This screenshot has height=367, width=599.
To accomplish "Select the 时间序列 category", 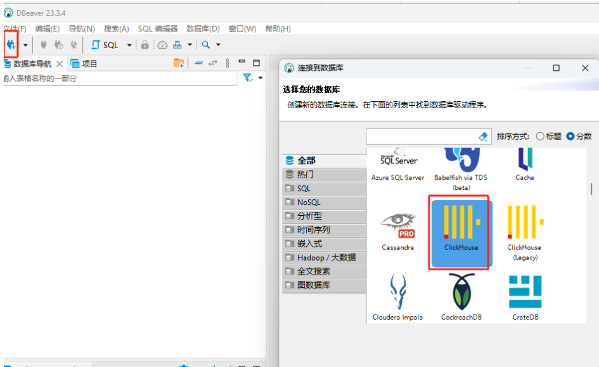I will [x=324, y=230].
